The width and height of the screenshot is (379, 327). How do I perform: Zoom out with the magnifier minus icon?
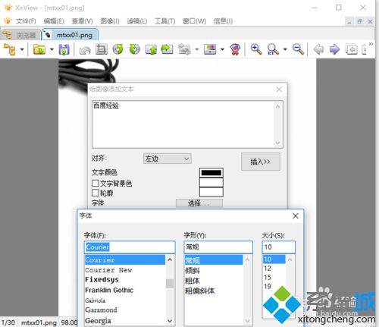298,49
